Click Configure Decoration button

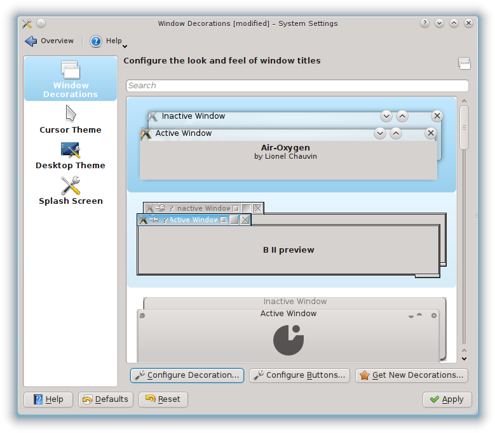tap(187, 375)
